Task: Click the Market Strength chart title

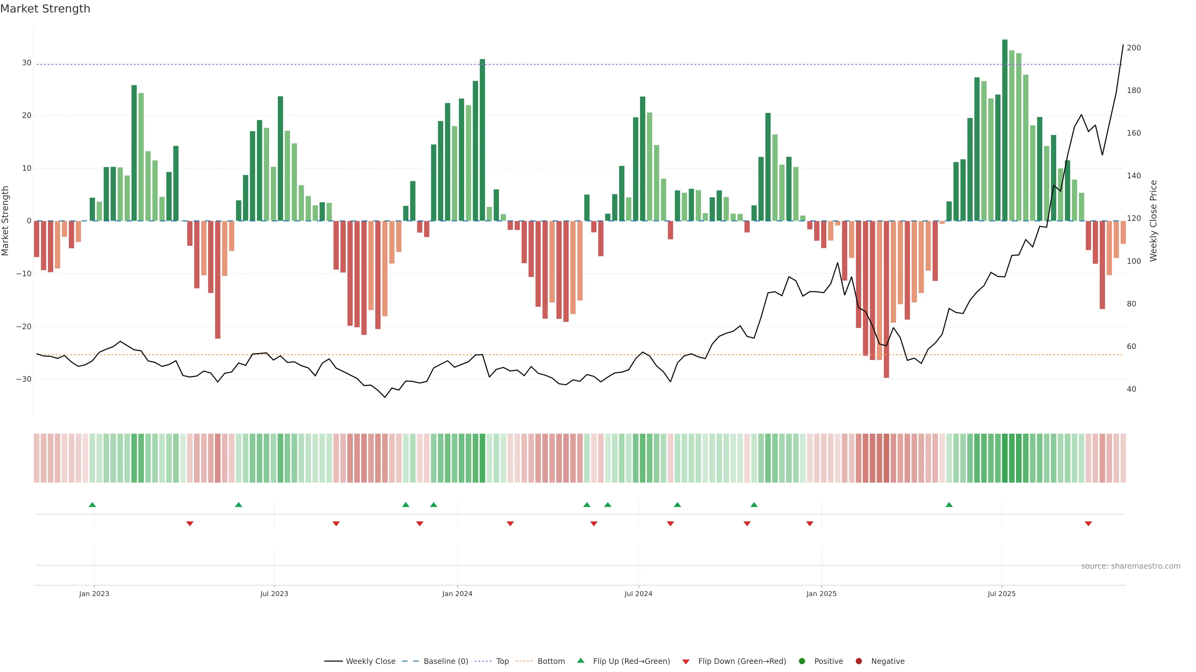Action: point(45,9)
